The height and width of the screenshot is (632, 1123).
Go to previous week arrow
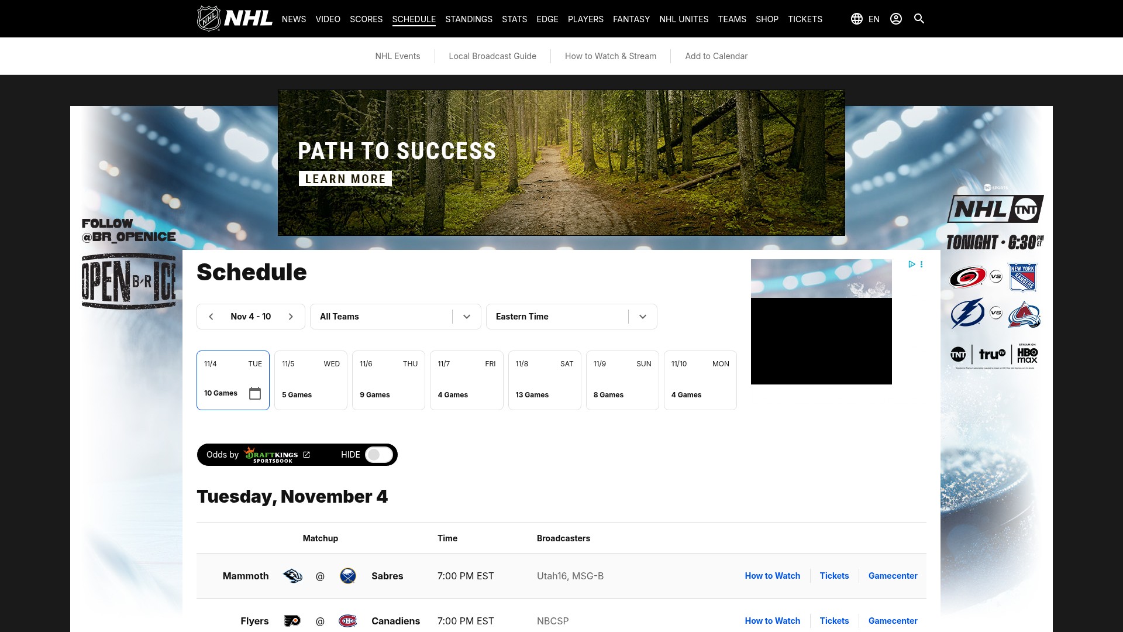211,317
